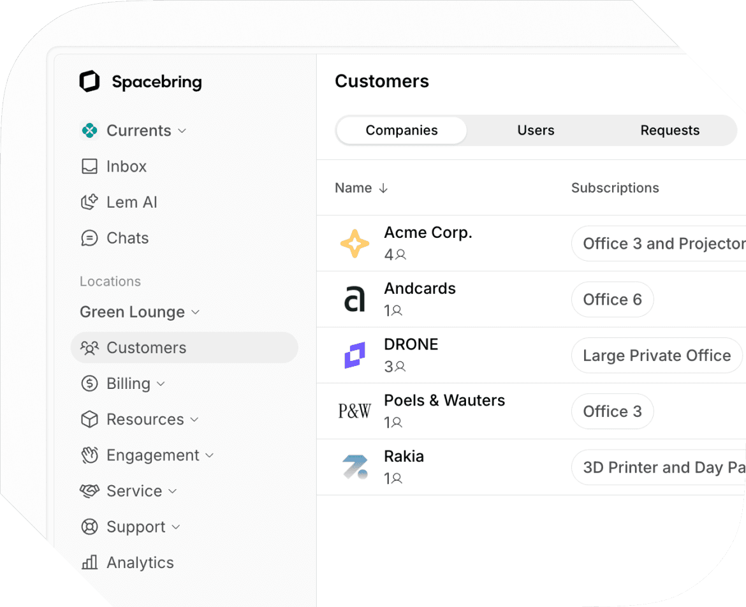The height and width of the screenshot is (607, 746).
Task: Click Poels & Wauters member count icon
Action: coord(397,423)
